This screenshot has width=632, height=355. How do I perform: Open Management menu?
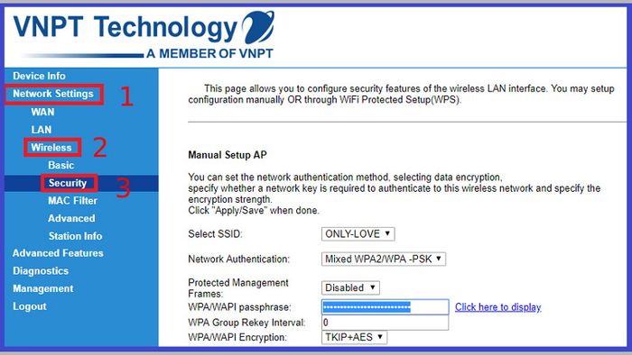(42, 288)
